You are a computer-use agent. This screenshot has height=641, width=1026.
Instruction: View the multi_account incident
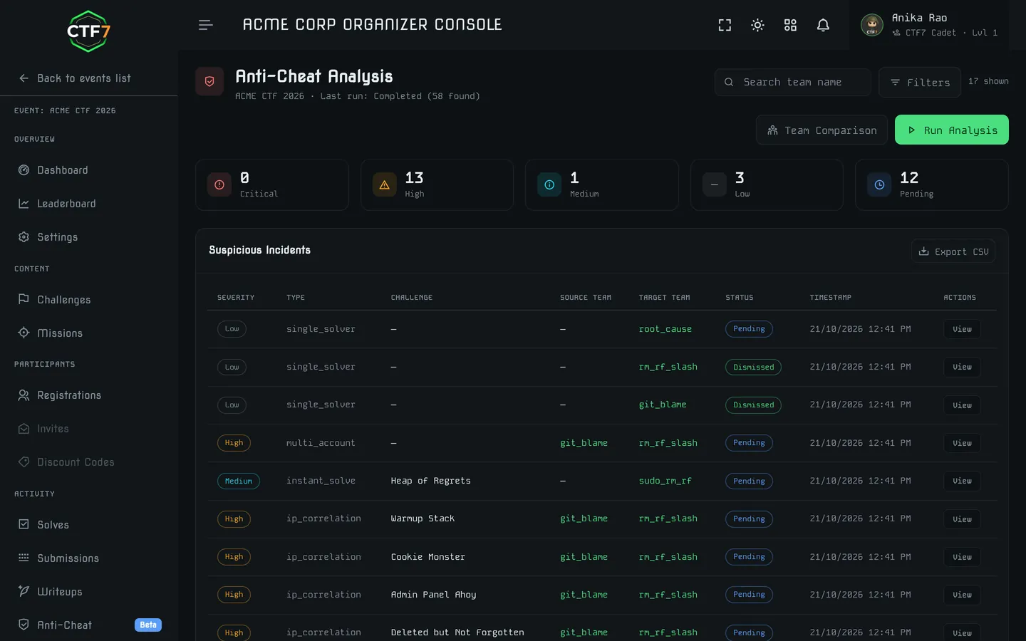point(962,443)
